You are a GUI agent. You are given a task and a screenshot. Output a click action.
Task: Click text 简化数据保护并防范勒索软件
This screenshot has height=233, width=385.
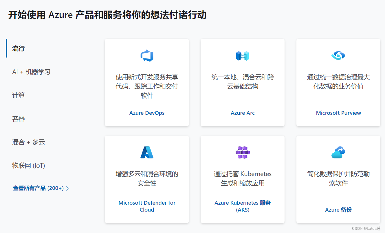coord(338,178)
